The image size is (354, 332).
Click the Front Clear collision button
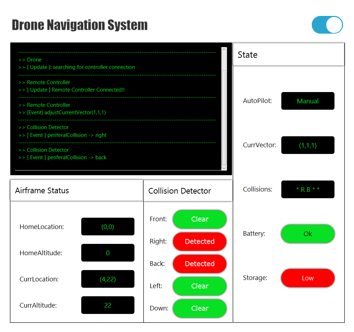(199, 219)
